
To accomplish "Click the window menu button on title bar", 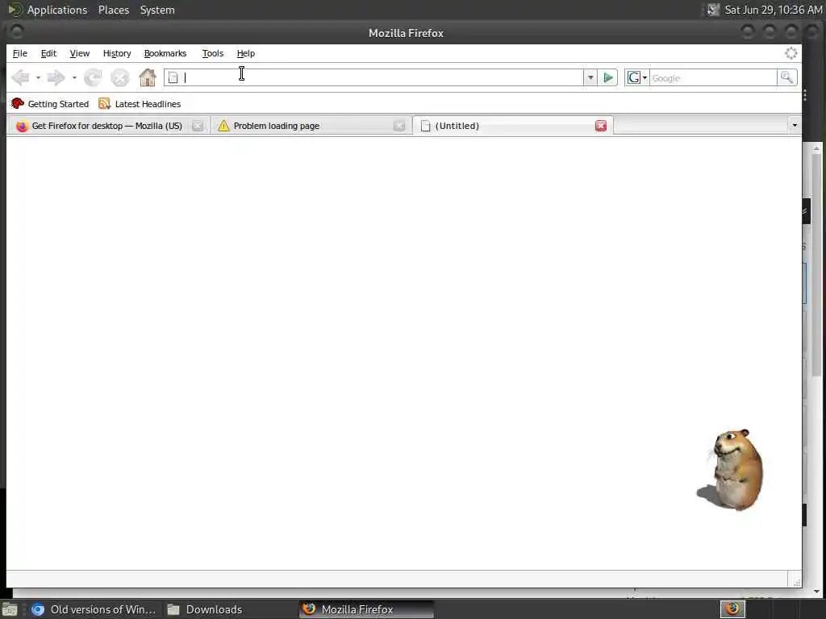I will point(16,32).
